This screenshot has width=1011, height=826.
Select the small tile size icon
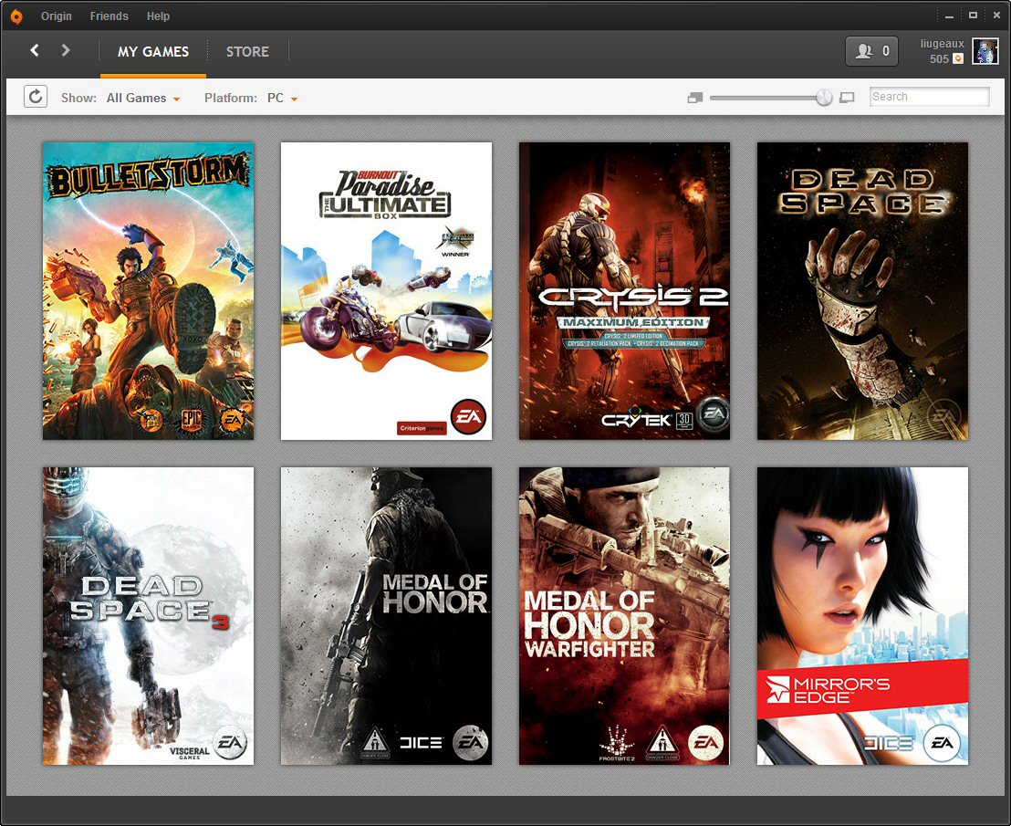tap(695, 98)
